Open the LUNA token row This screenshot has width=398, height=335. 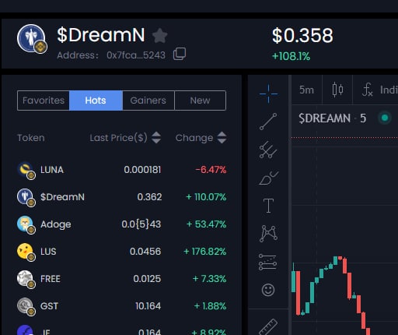(121, 170)
